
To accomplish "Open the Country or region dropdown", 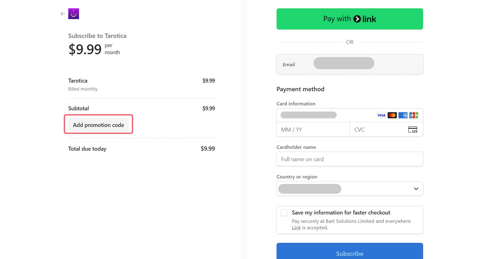I will [x=349, y=189].
